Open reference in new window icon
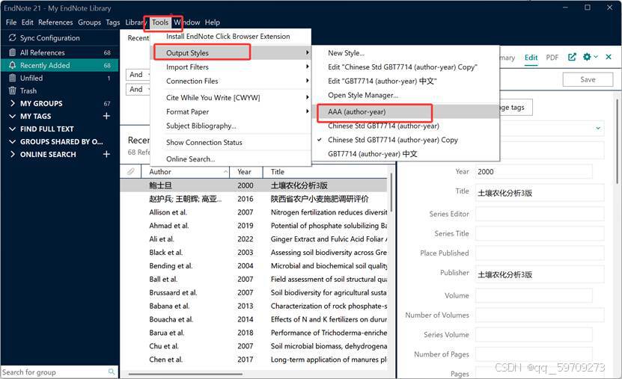The image size is (622, 379). point(572,57)
